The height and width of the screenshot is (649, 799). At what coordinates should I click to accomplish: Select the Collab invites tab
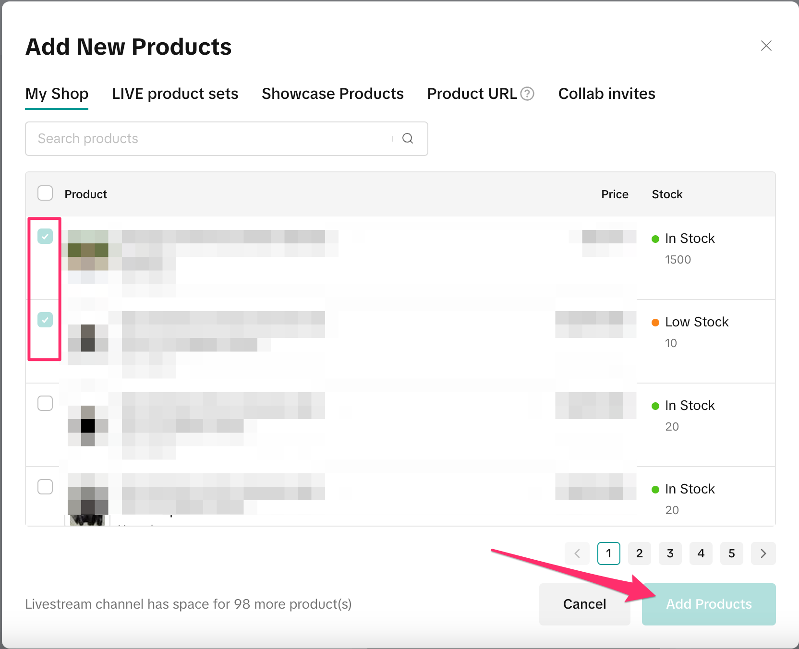pyautogui.click(x=606, y=94)
